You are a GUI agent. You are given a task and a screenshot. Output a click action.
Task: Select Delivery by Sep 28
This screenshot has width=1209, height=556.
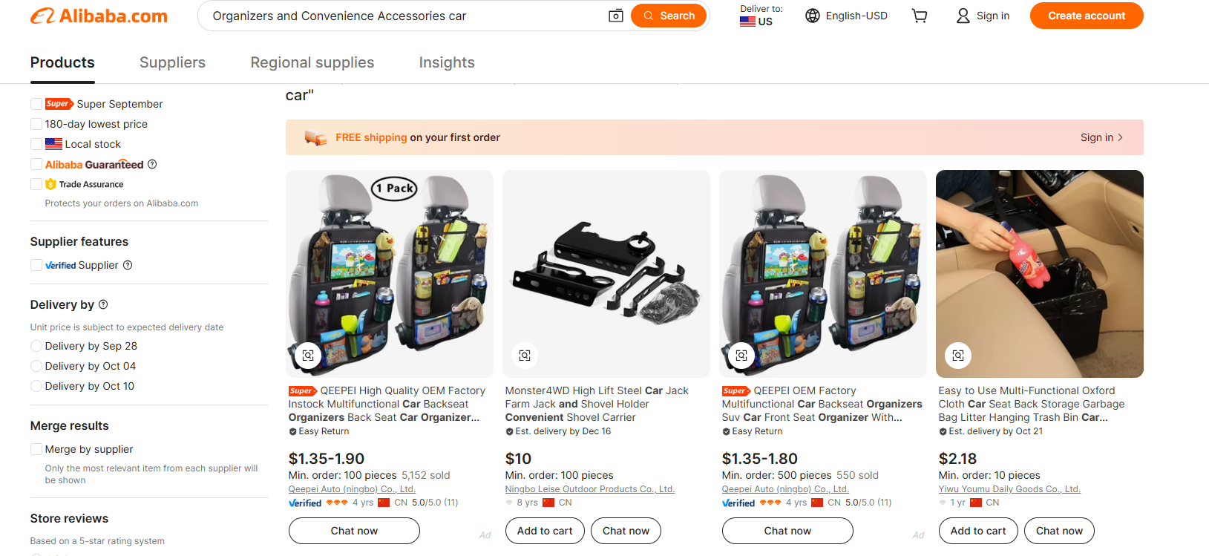(x=36, y=346)
